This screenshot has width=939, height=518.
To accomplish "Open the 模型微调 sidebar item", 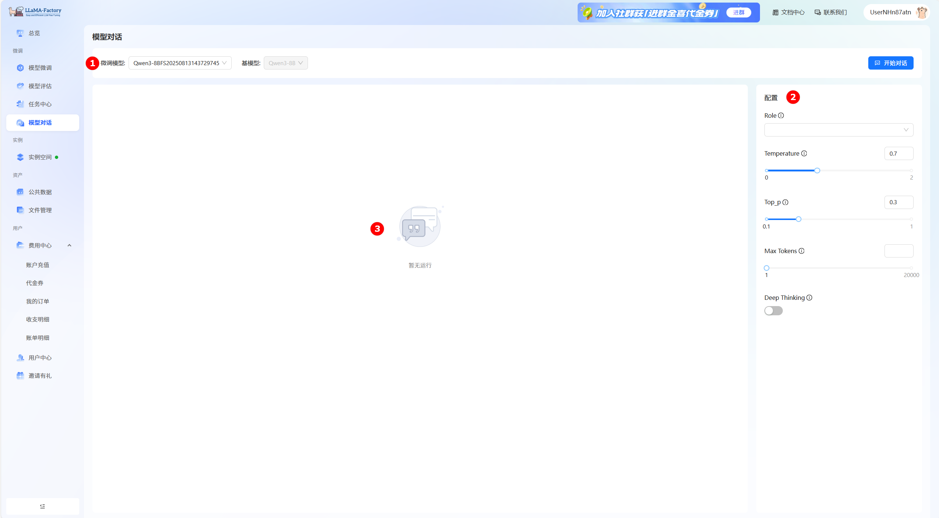I will [x=40, y=68].
